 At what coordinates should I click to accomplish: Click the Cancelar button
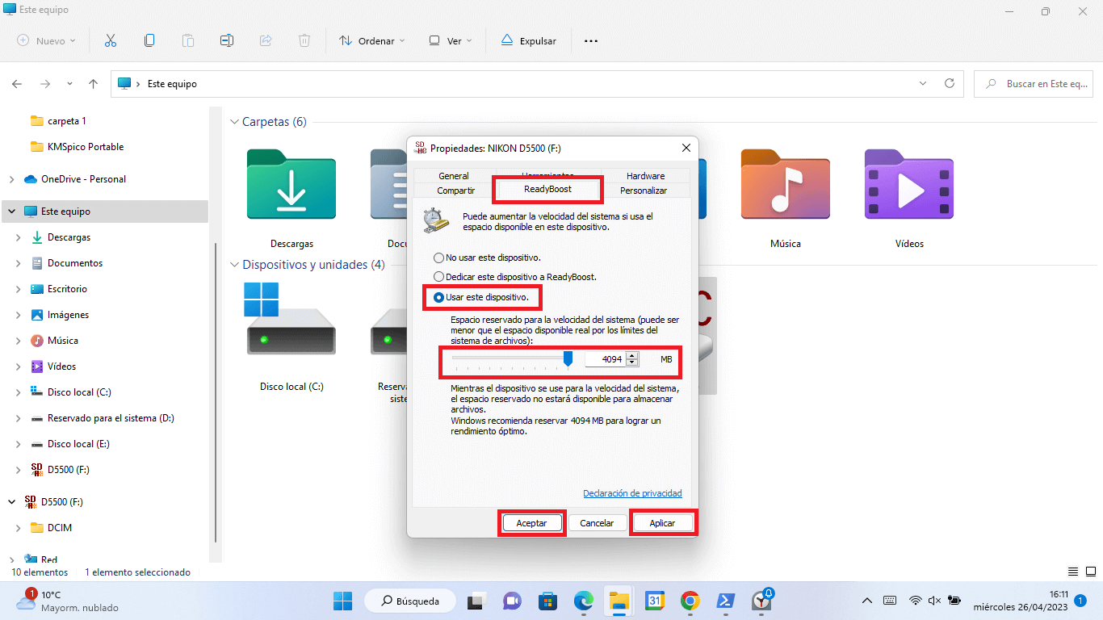click(597, 523)
